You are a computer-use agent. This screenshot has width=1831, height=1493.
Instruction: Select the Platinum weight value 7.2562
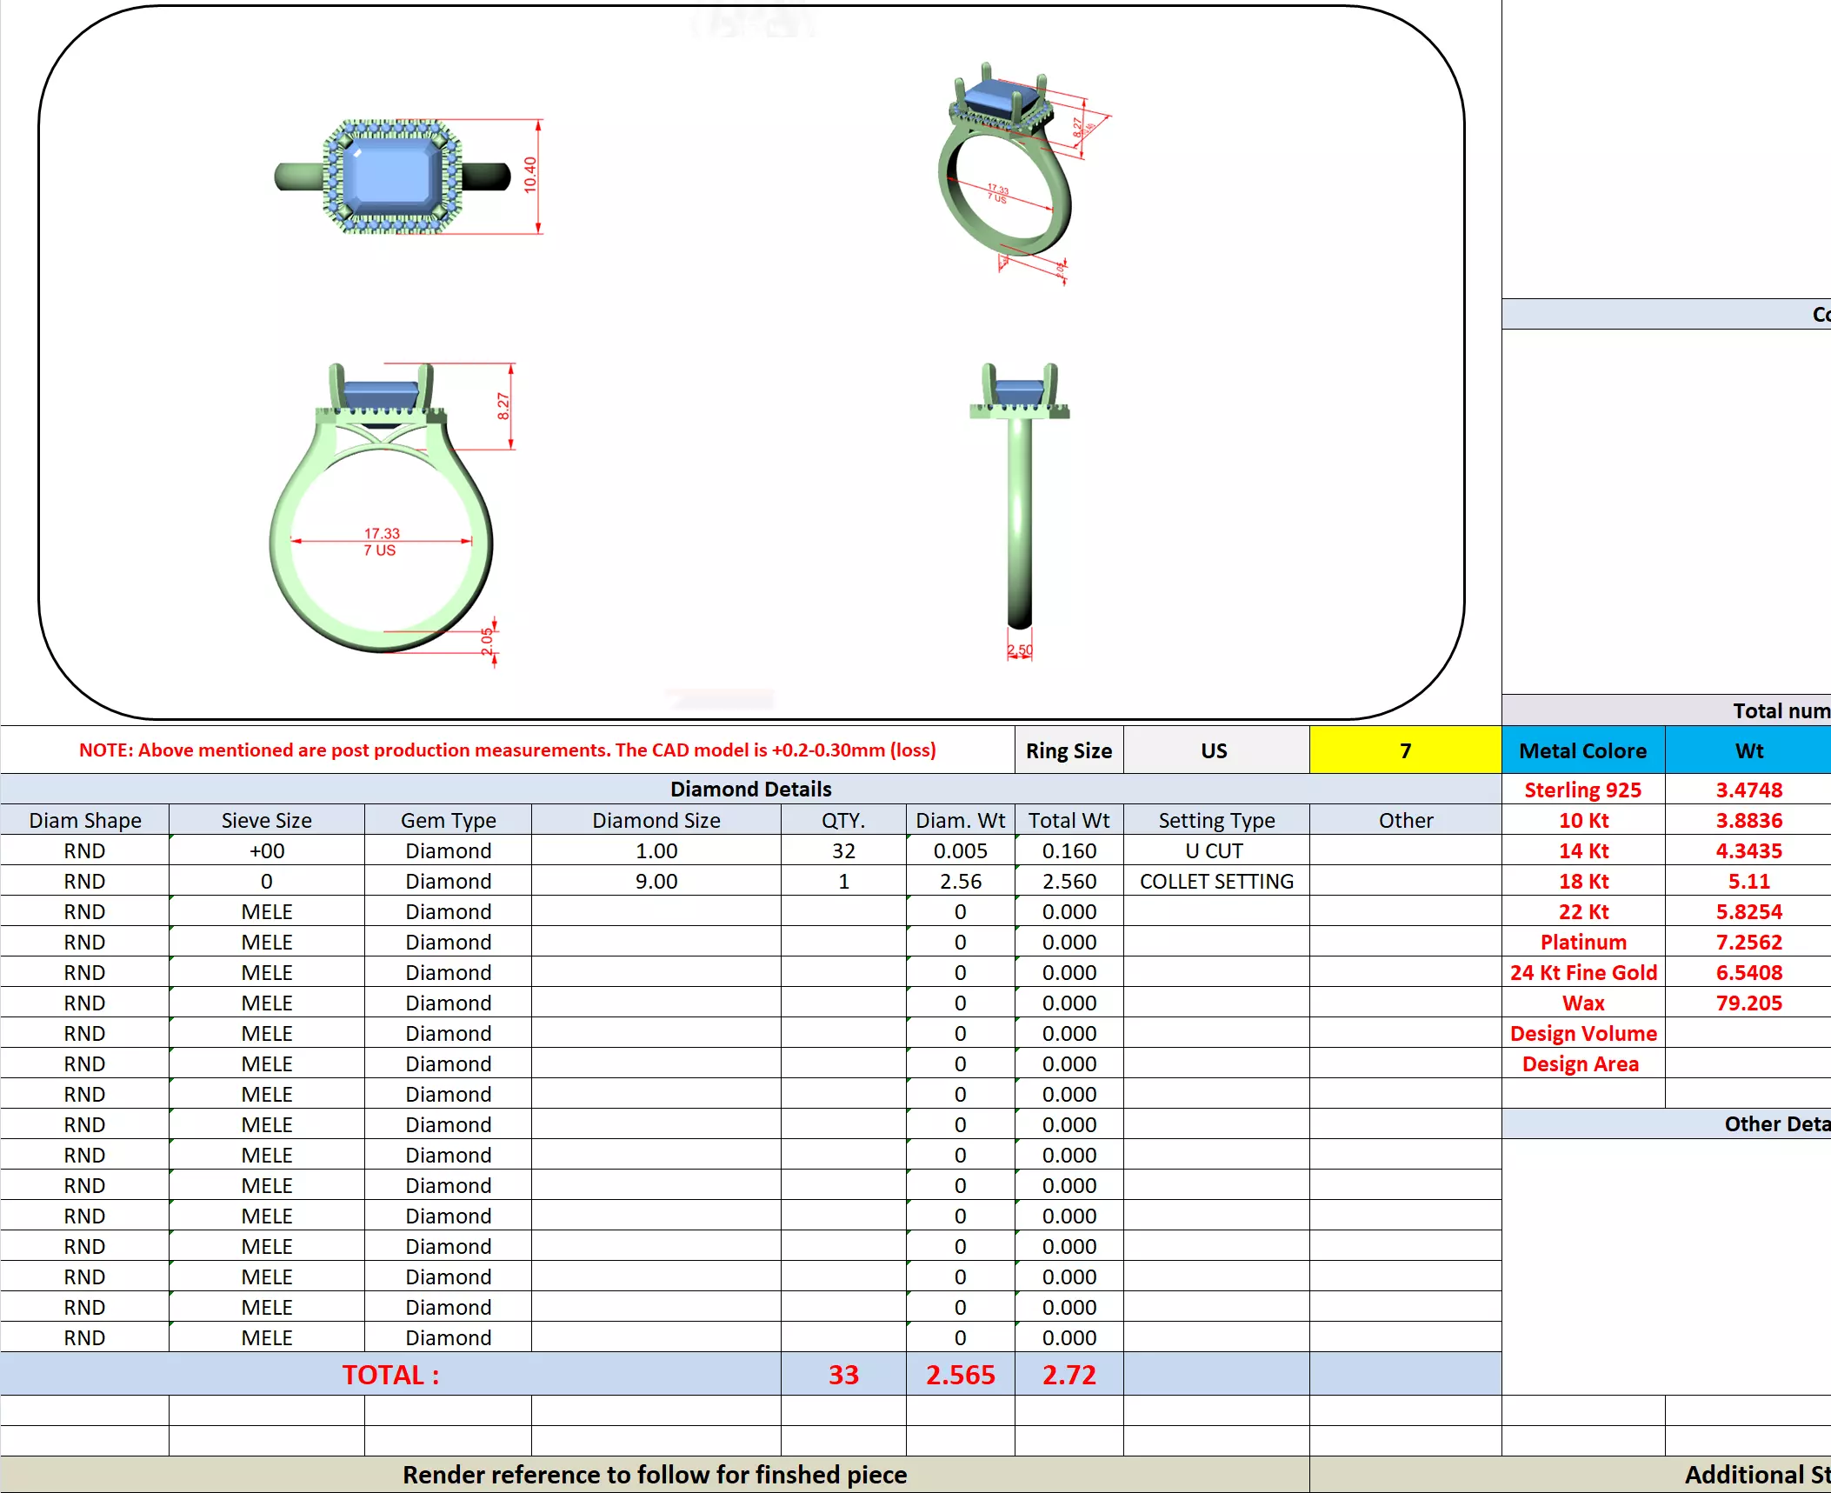click(1748, 942)
